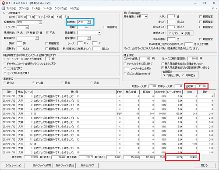The height and width of the screenshot is (170, 219).
Task: Click the 1レースの購入限度額 input field
Action: pos(193,59)
